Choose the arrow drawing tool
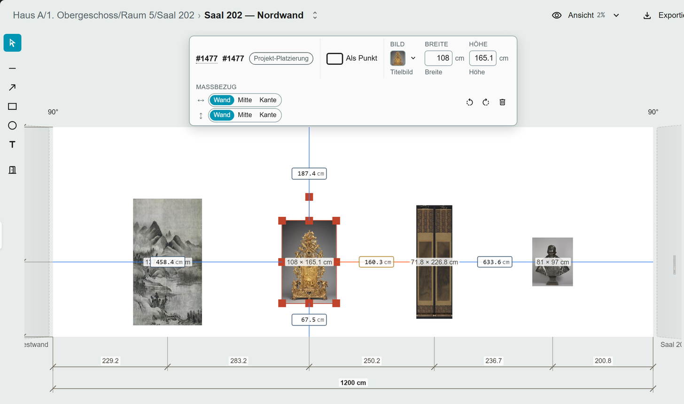 point(12,87)
